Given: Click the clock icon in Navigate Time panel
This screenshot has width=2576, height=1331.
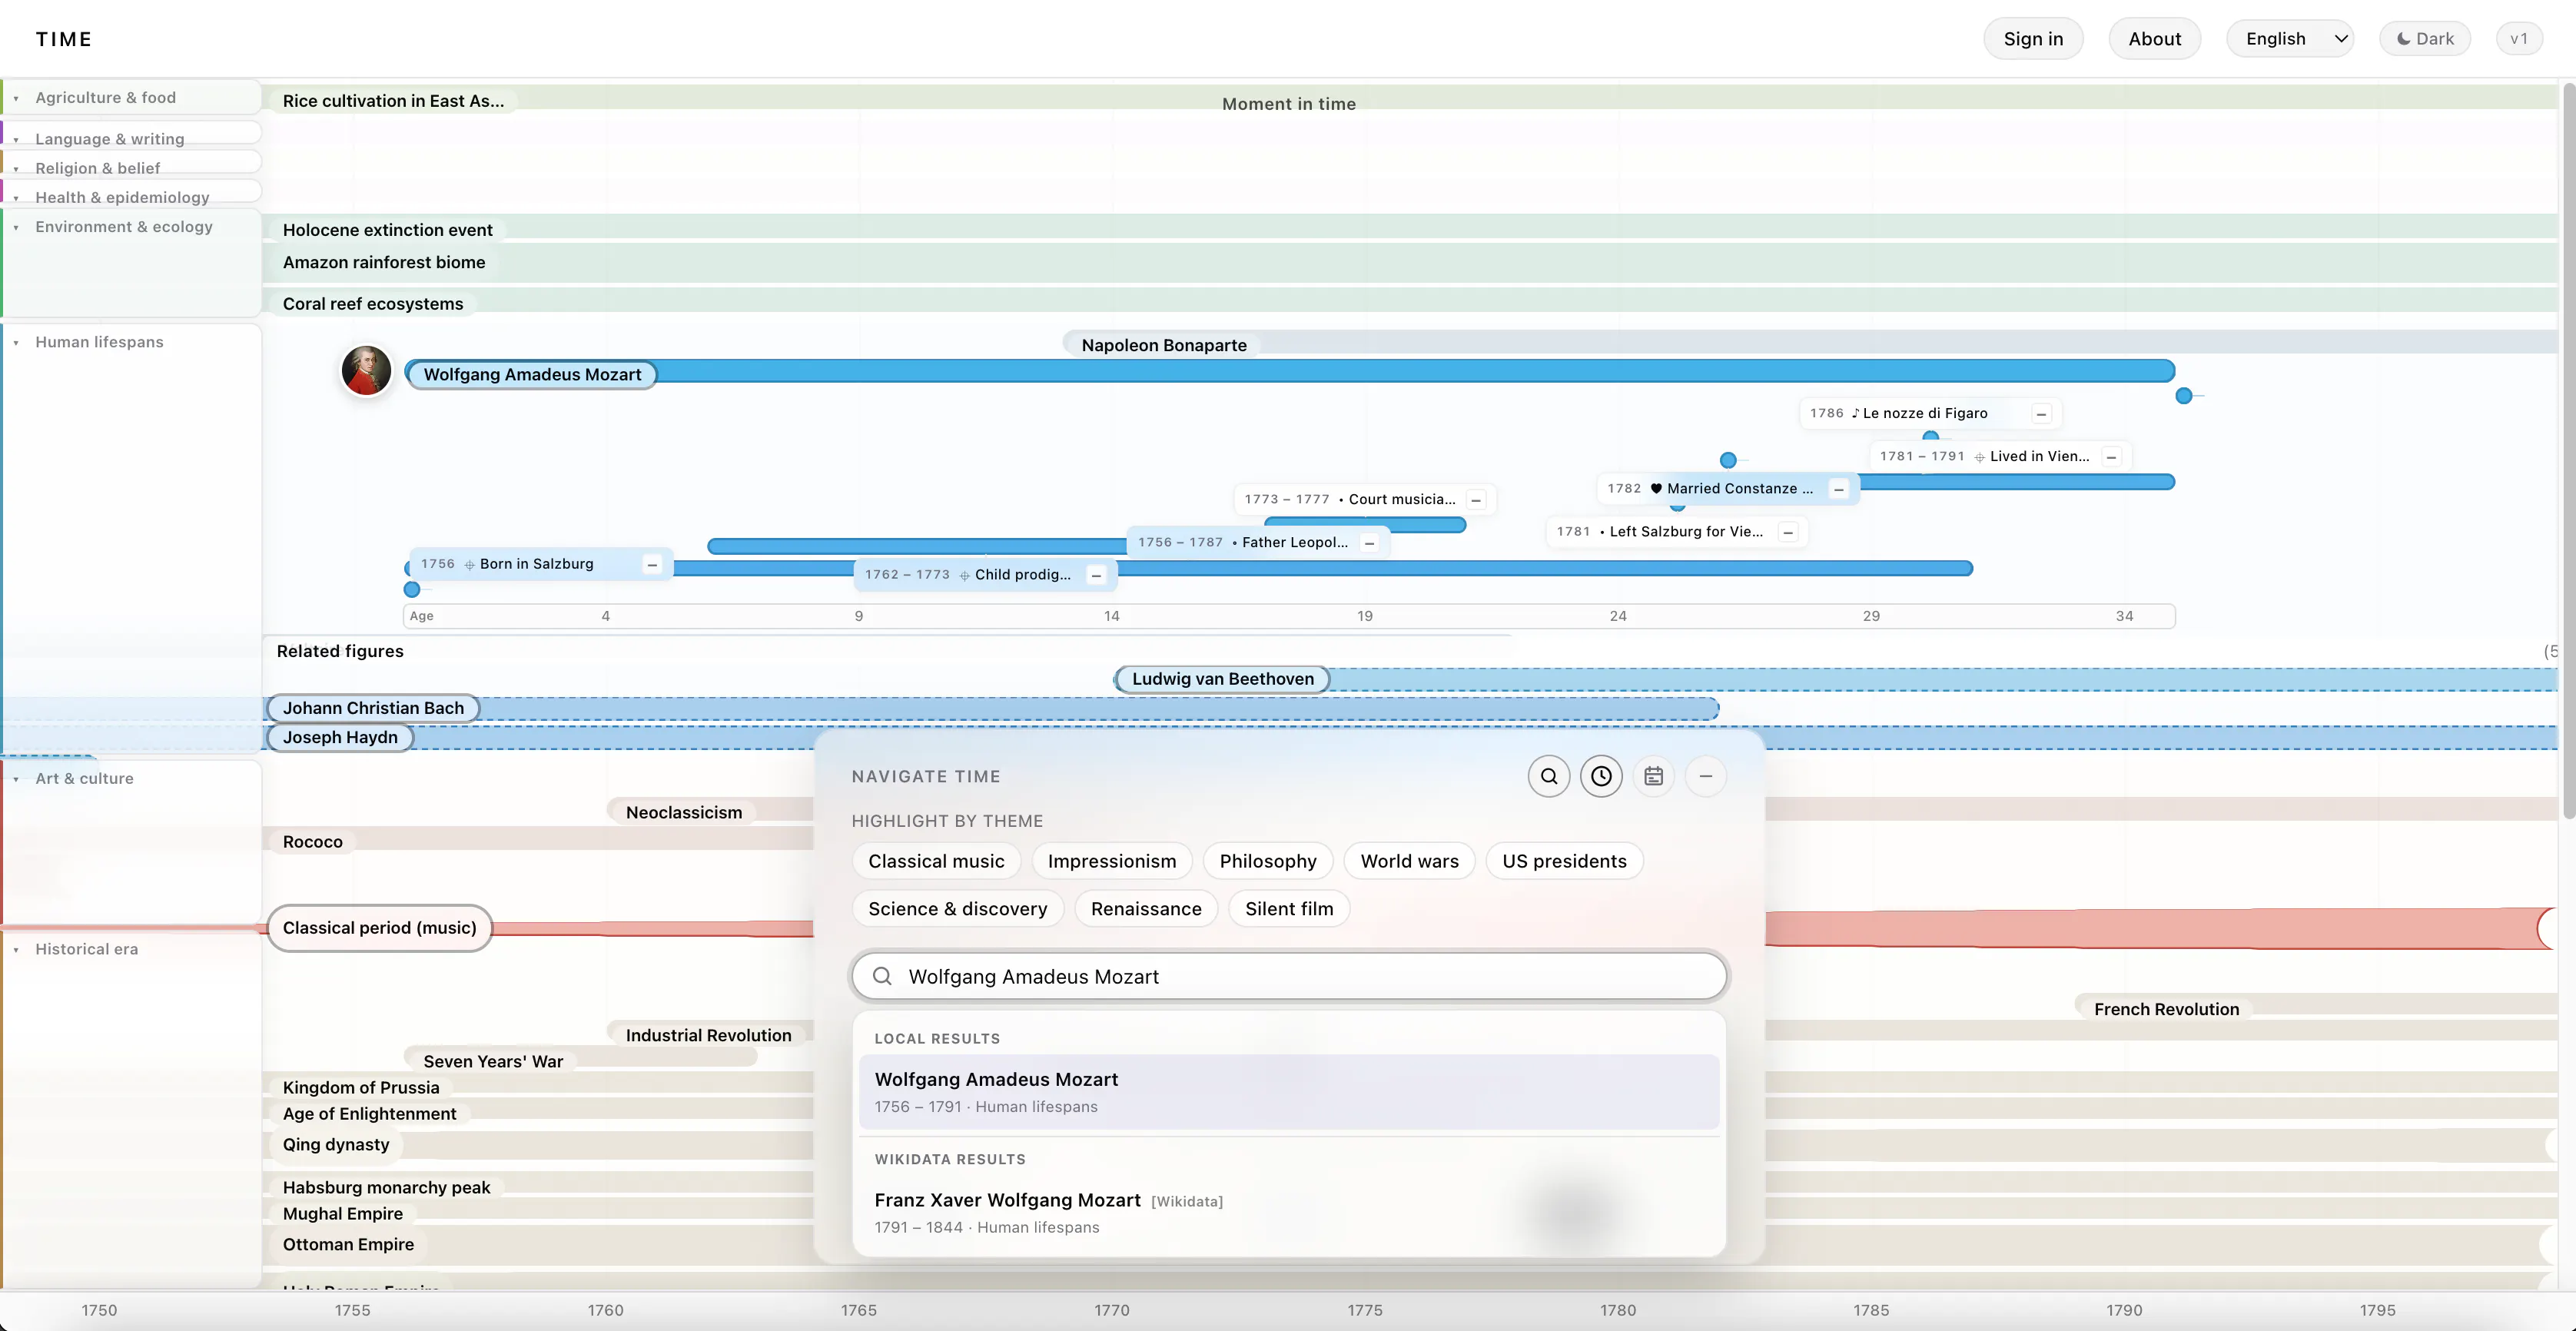Looking at the screenshot, I should pyautogui.click(x=1601, y=776).
